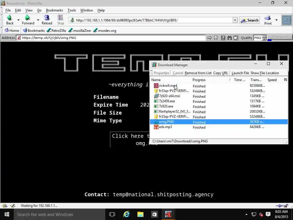Screen dimensions: 293x220
Task: Sort downloads by Progress column header
Action: pyautogui.click(x=212, y=80)
